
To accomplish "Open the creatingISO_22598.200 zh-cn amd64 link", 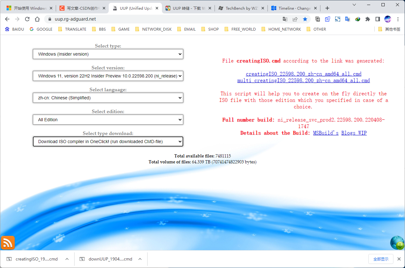I will tap(303, 74).
